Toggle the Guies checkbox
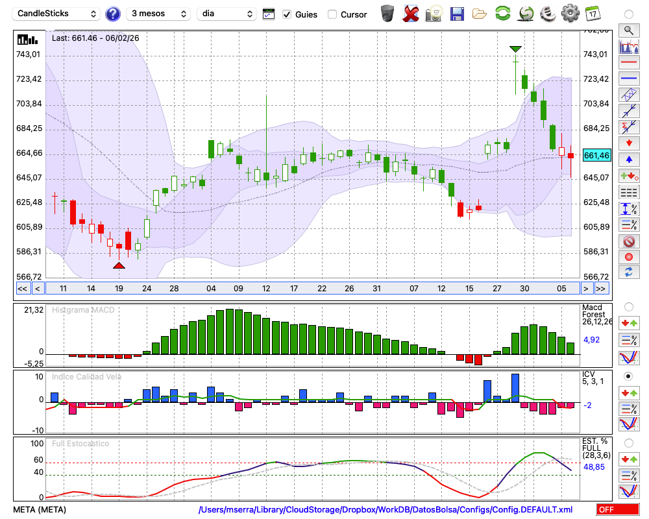Image resolution: width=649 pixels, height=519 pixels. pos(286,14)
